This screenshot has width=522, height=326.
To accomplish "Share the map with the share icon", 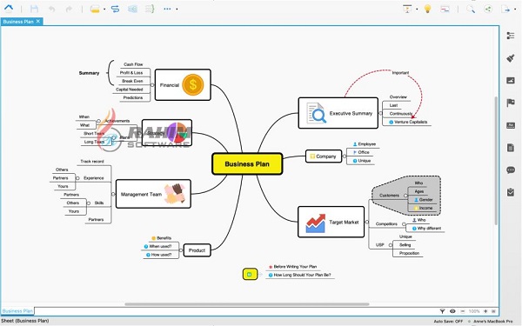I will pos(488,9).
